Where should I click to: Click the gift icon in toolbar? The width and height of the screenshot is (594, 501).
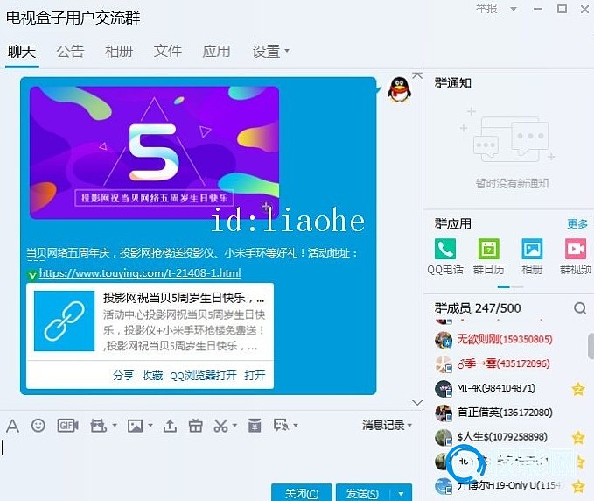tap(195, 426)
